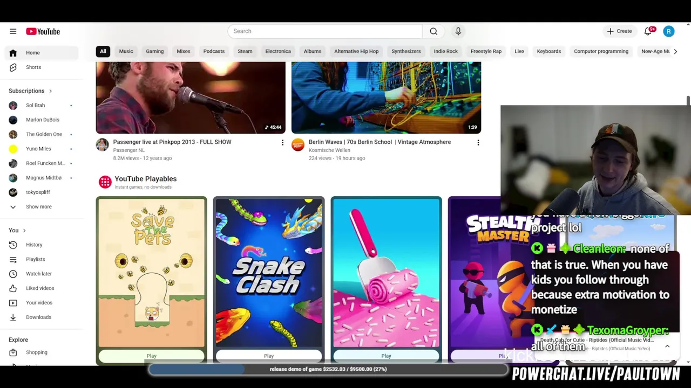
Task: Expand the Subscriptions section heading
Action: (30, 91)
